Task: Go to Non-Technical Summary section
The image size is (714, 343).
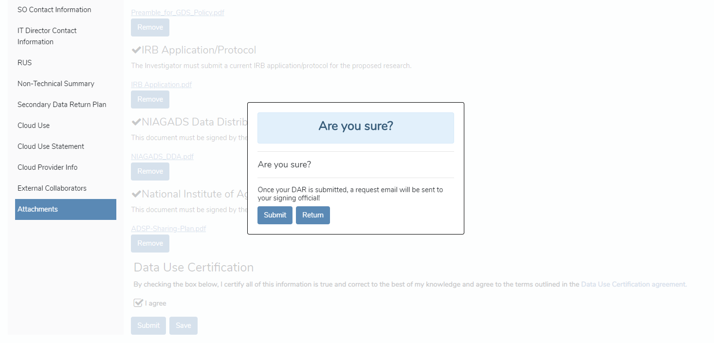Action: 56,84
